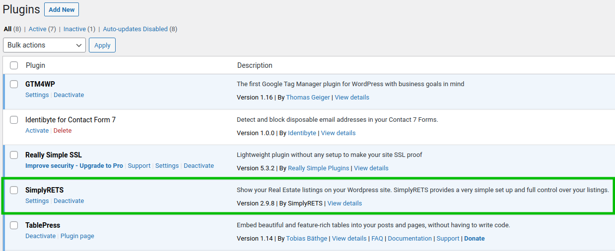Filter plugins by Active
Viewport: 615px width, 251px height.
[37, 29]
